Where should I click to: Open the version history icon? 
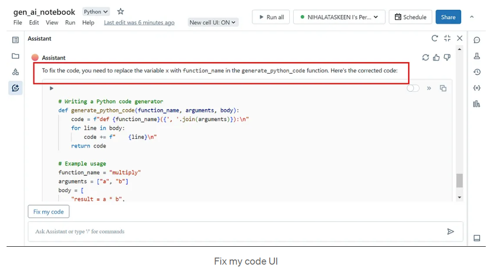click(477, 72)
